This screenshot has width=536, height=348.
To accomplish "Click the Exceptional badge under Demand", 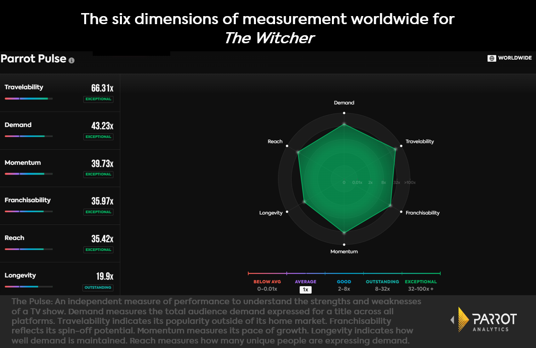I will coord(98,137).
